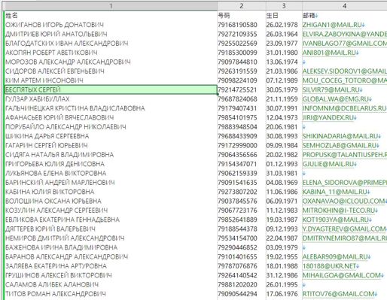Select the name СИДЯГА НАТАЛЬЯ ВЛАДИМИРОВНА

coord(59,155)
